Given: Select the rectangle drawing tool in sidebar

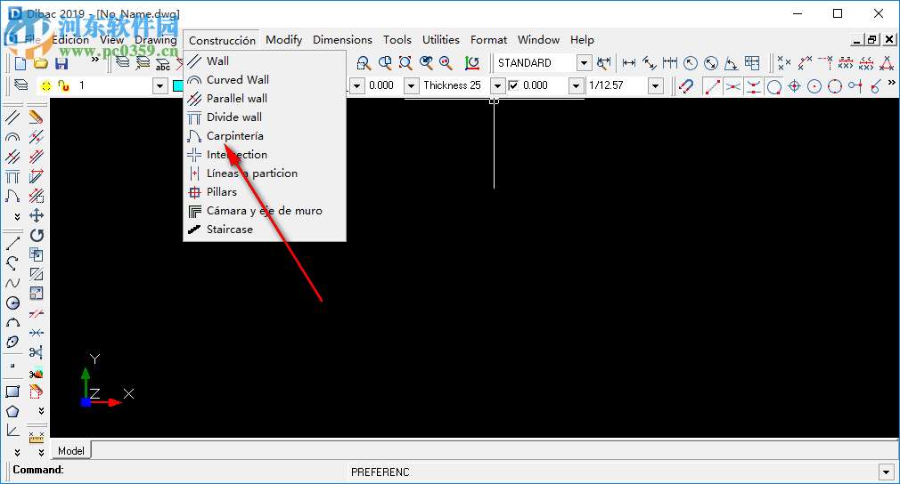Looking at the screenshot, I should click(x=12, y=391).
